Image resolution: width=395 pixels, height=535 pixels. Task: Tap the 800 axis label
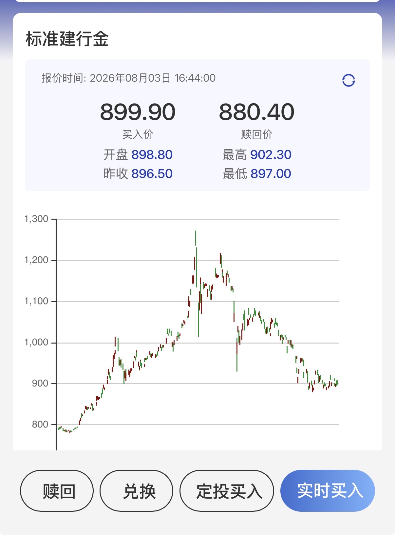click(40, 425)
